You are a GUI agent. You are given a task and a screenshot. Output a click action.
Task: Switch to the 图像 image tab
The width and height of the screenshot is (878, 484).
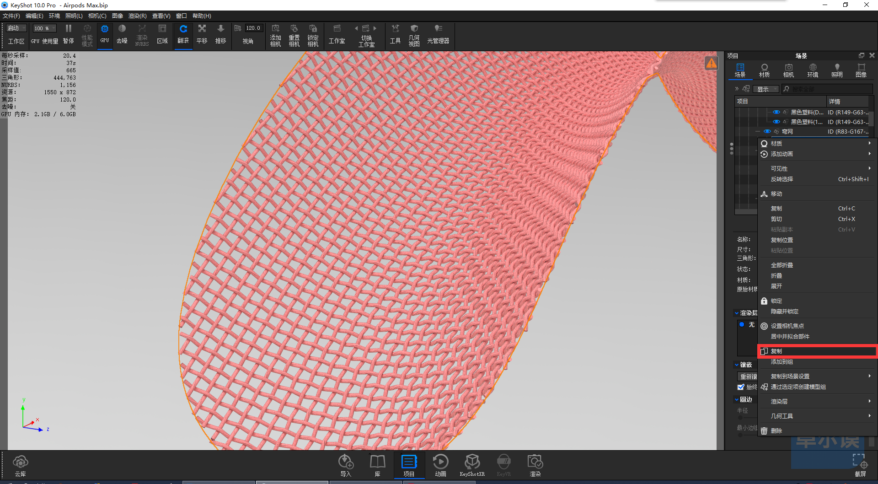[x=861, y=70]
